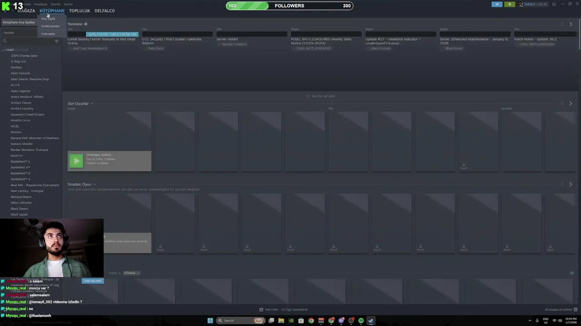Select 100% Orange Juice in game list
Image resolution: width=581 pixels, height=326 pixels.
coord(24,56)
